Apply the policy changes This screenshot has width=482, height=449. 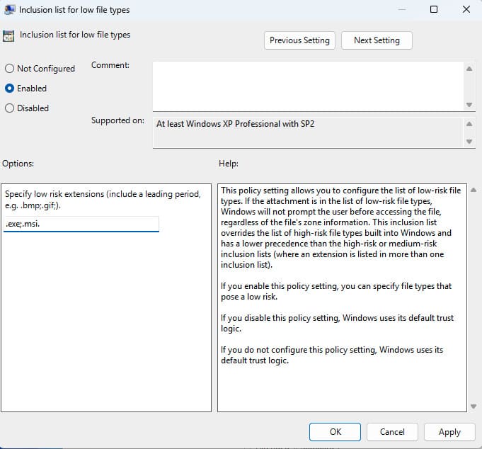click(x=449, y=432)
